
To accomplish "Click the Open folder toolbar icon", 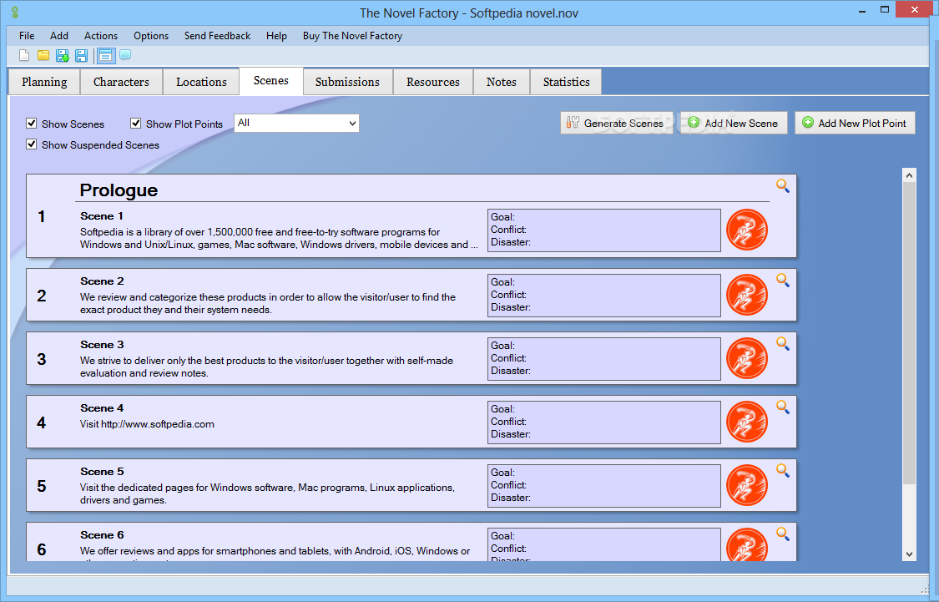I will pyautogui.click(x=43, y=56).
